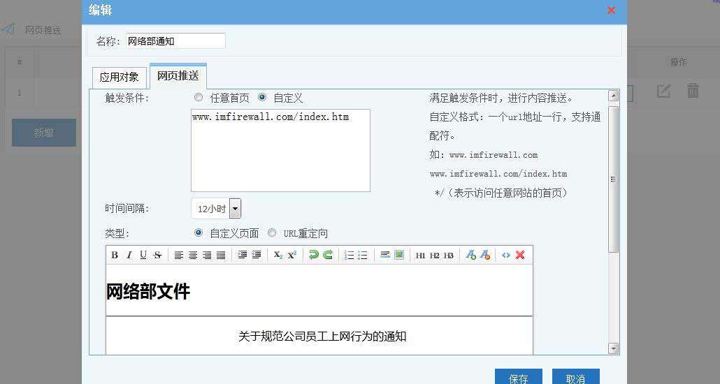The image size is (720, 384).
Task: Open the HTML source code view
Action: pyautogui.click(x=506, y=256)
